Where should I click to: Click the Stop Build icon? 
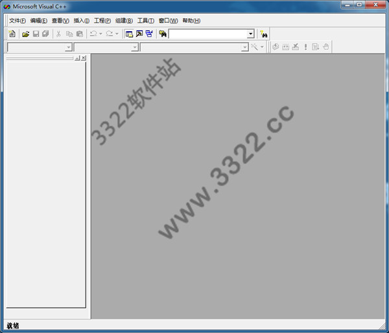tap(296, 47)
